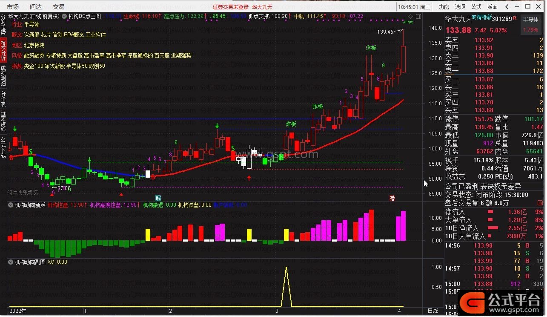Click the 地区 北京板块 label

[28, 45]
